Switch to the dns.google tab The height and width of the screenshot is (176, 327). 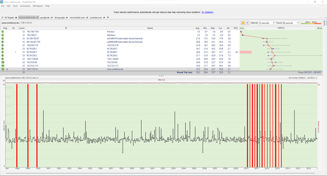click(60, 17)
